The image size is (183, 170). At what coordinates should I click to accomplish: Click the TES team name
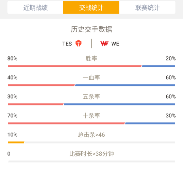(67, 44)
